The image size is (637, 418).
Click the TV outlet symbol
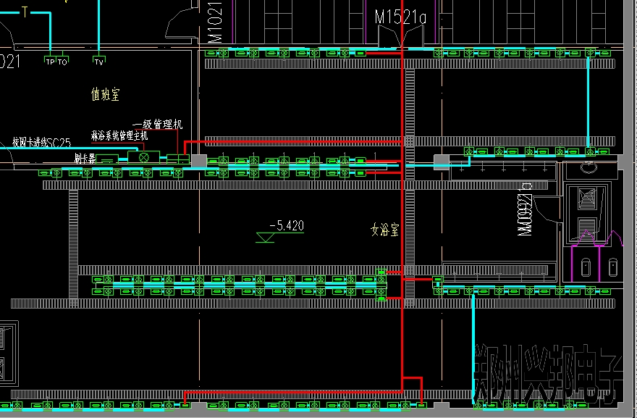coord(99,62)
